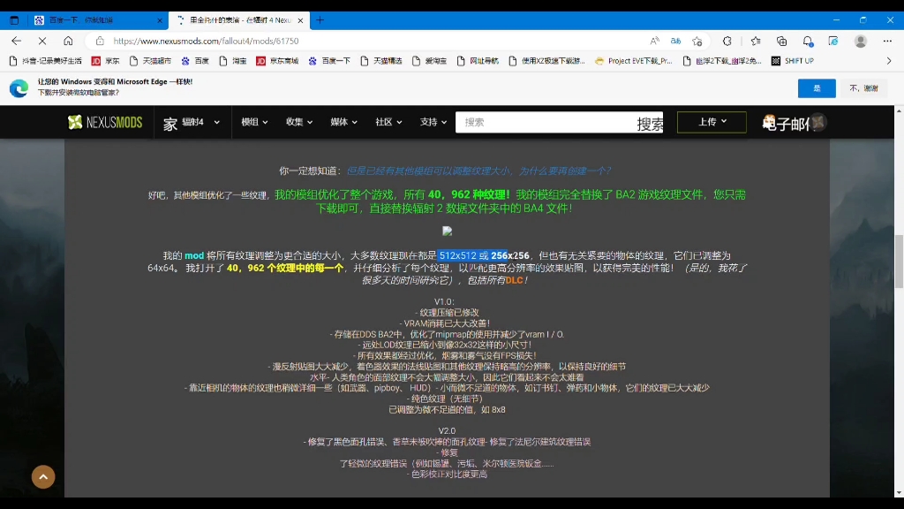The image size is (904, 509).
Task: Click the scroll-to-top arrow button
Action: (43, 476)
